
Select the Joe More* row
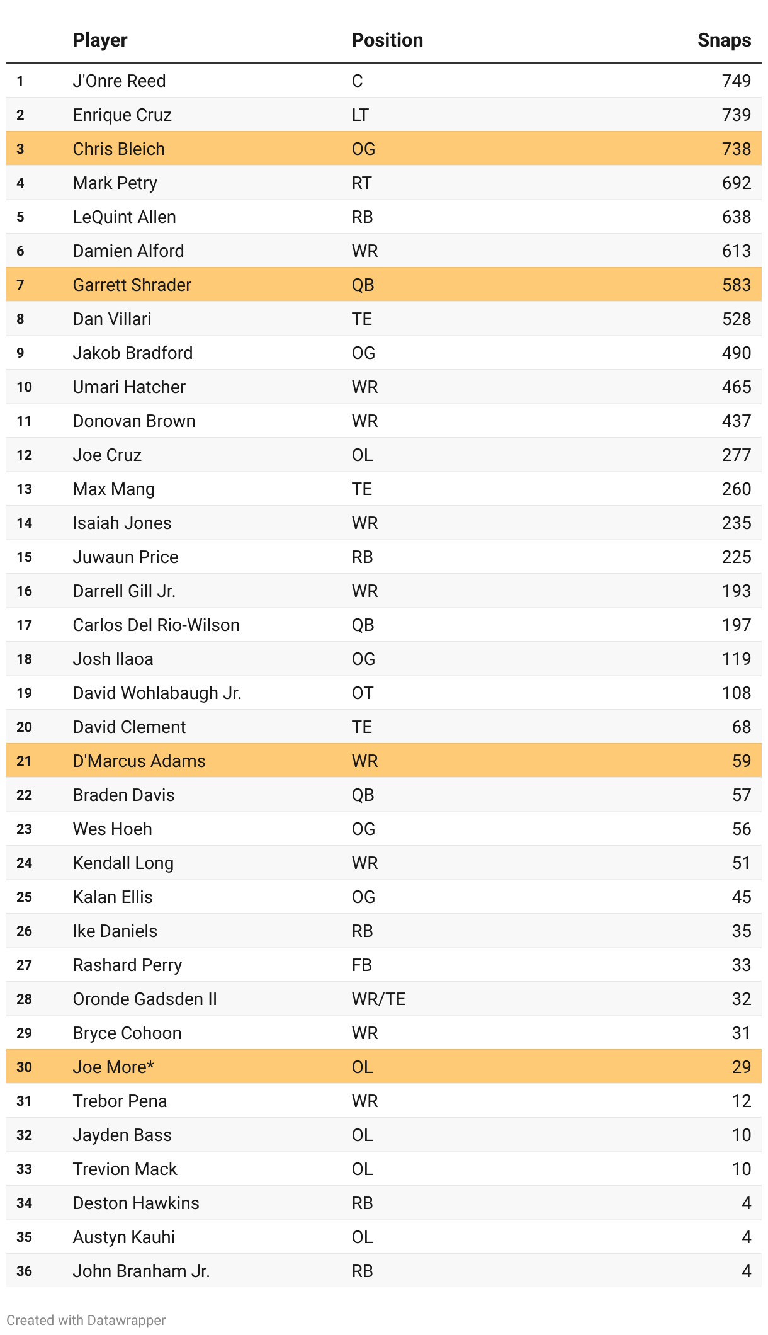tap(384, 1067)
